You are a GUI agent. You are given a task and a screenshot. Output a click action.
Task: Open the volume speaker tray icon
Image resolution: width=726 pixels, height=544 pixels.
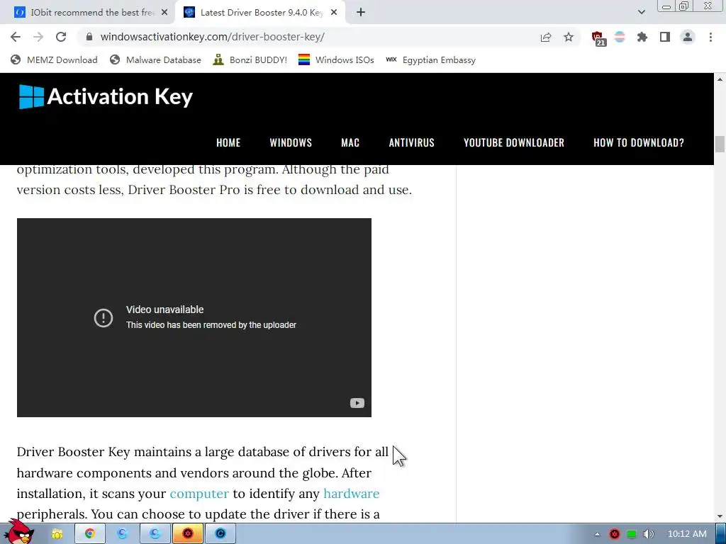649,534
